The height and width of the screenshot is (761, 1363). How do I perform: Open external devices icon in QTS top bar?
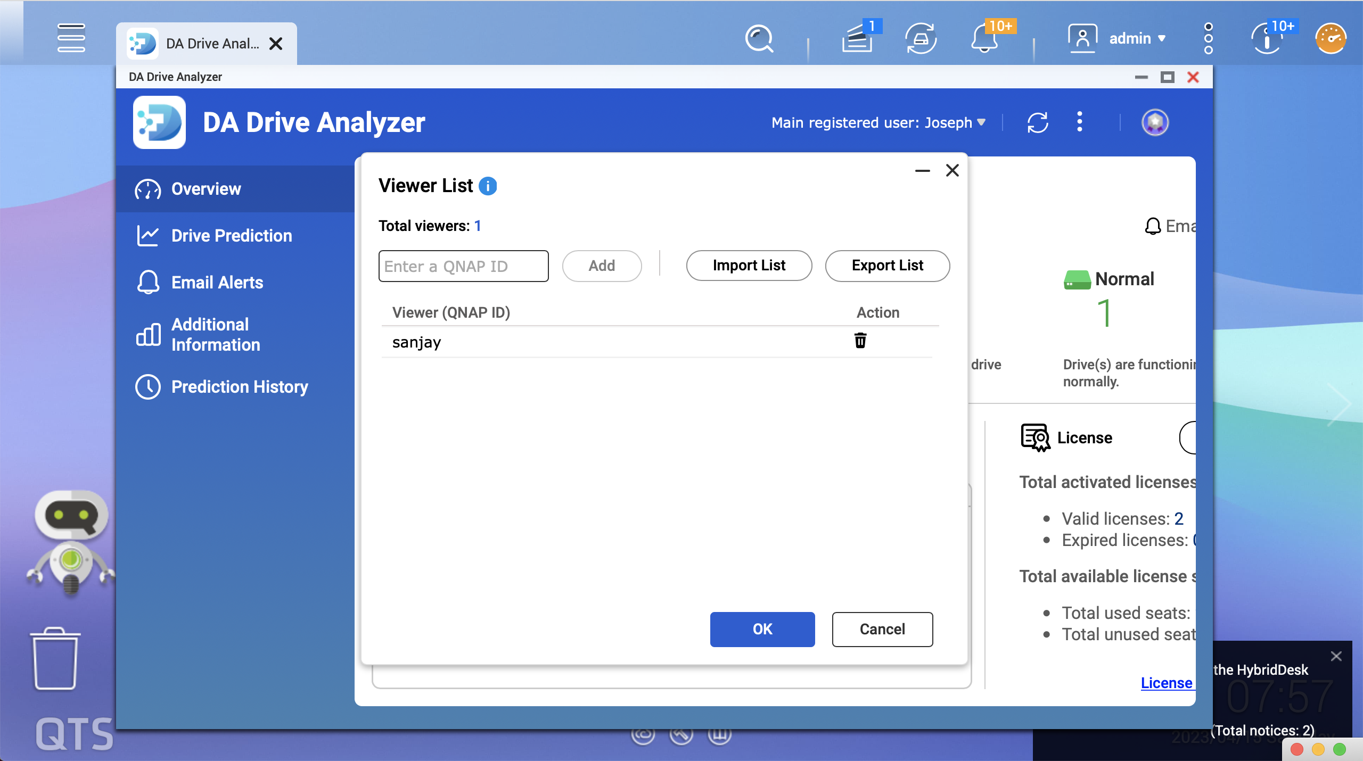pos(921,38)
